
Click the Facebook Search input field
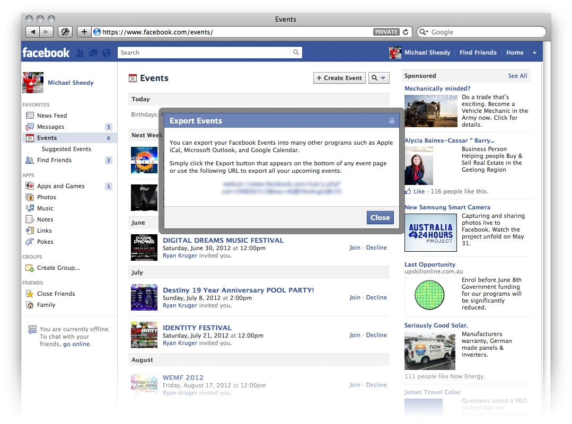(x=204, y=52)
